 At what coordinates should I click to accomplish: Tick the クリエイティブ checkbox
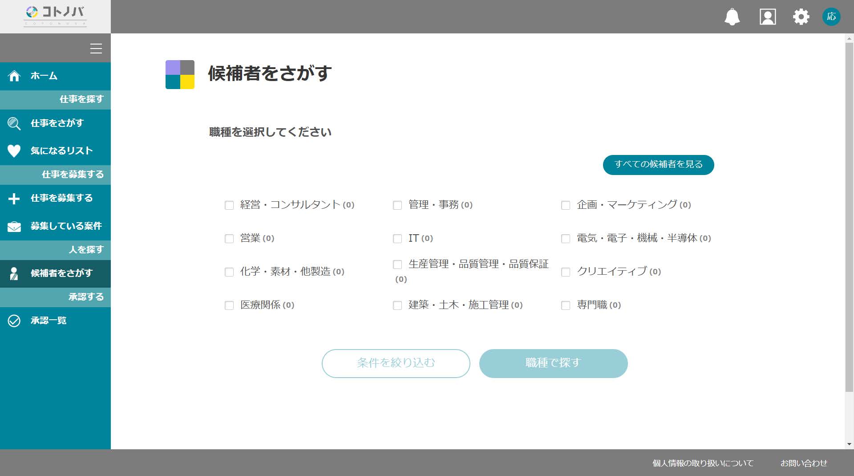pyautogui.click(x=566, y=272)
